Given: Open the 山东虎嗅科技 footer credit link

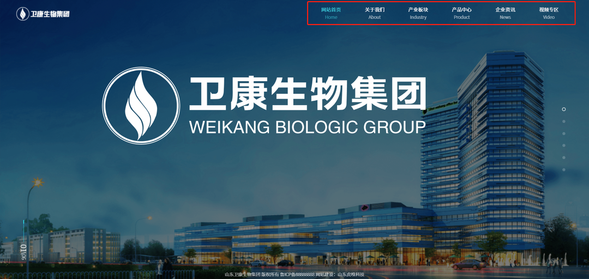Looking at the screenshot, I should (351, 275).
